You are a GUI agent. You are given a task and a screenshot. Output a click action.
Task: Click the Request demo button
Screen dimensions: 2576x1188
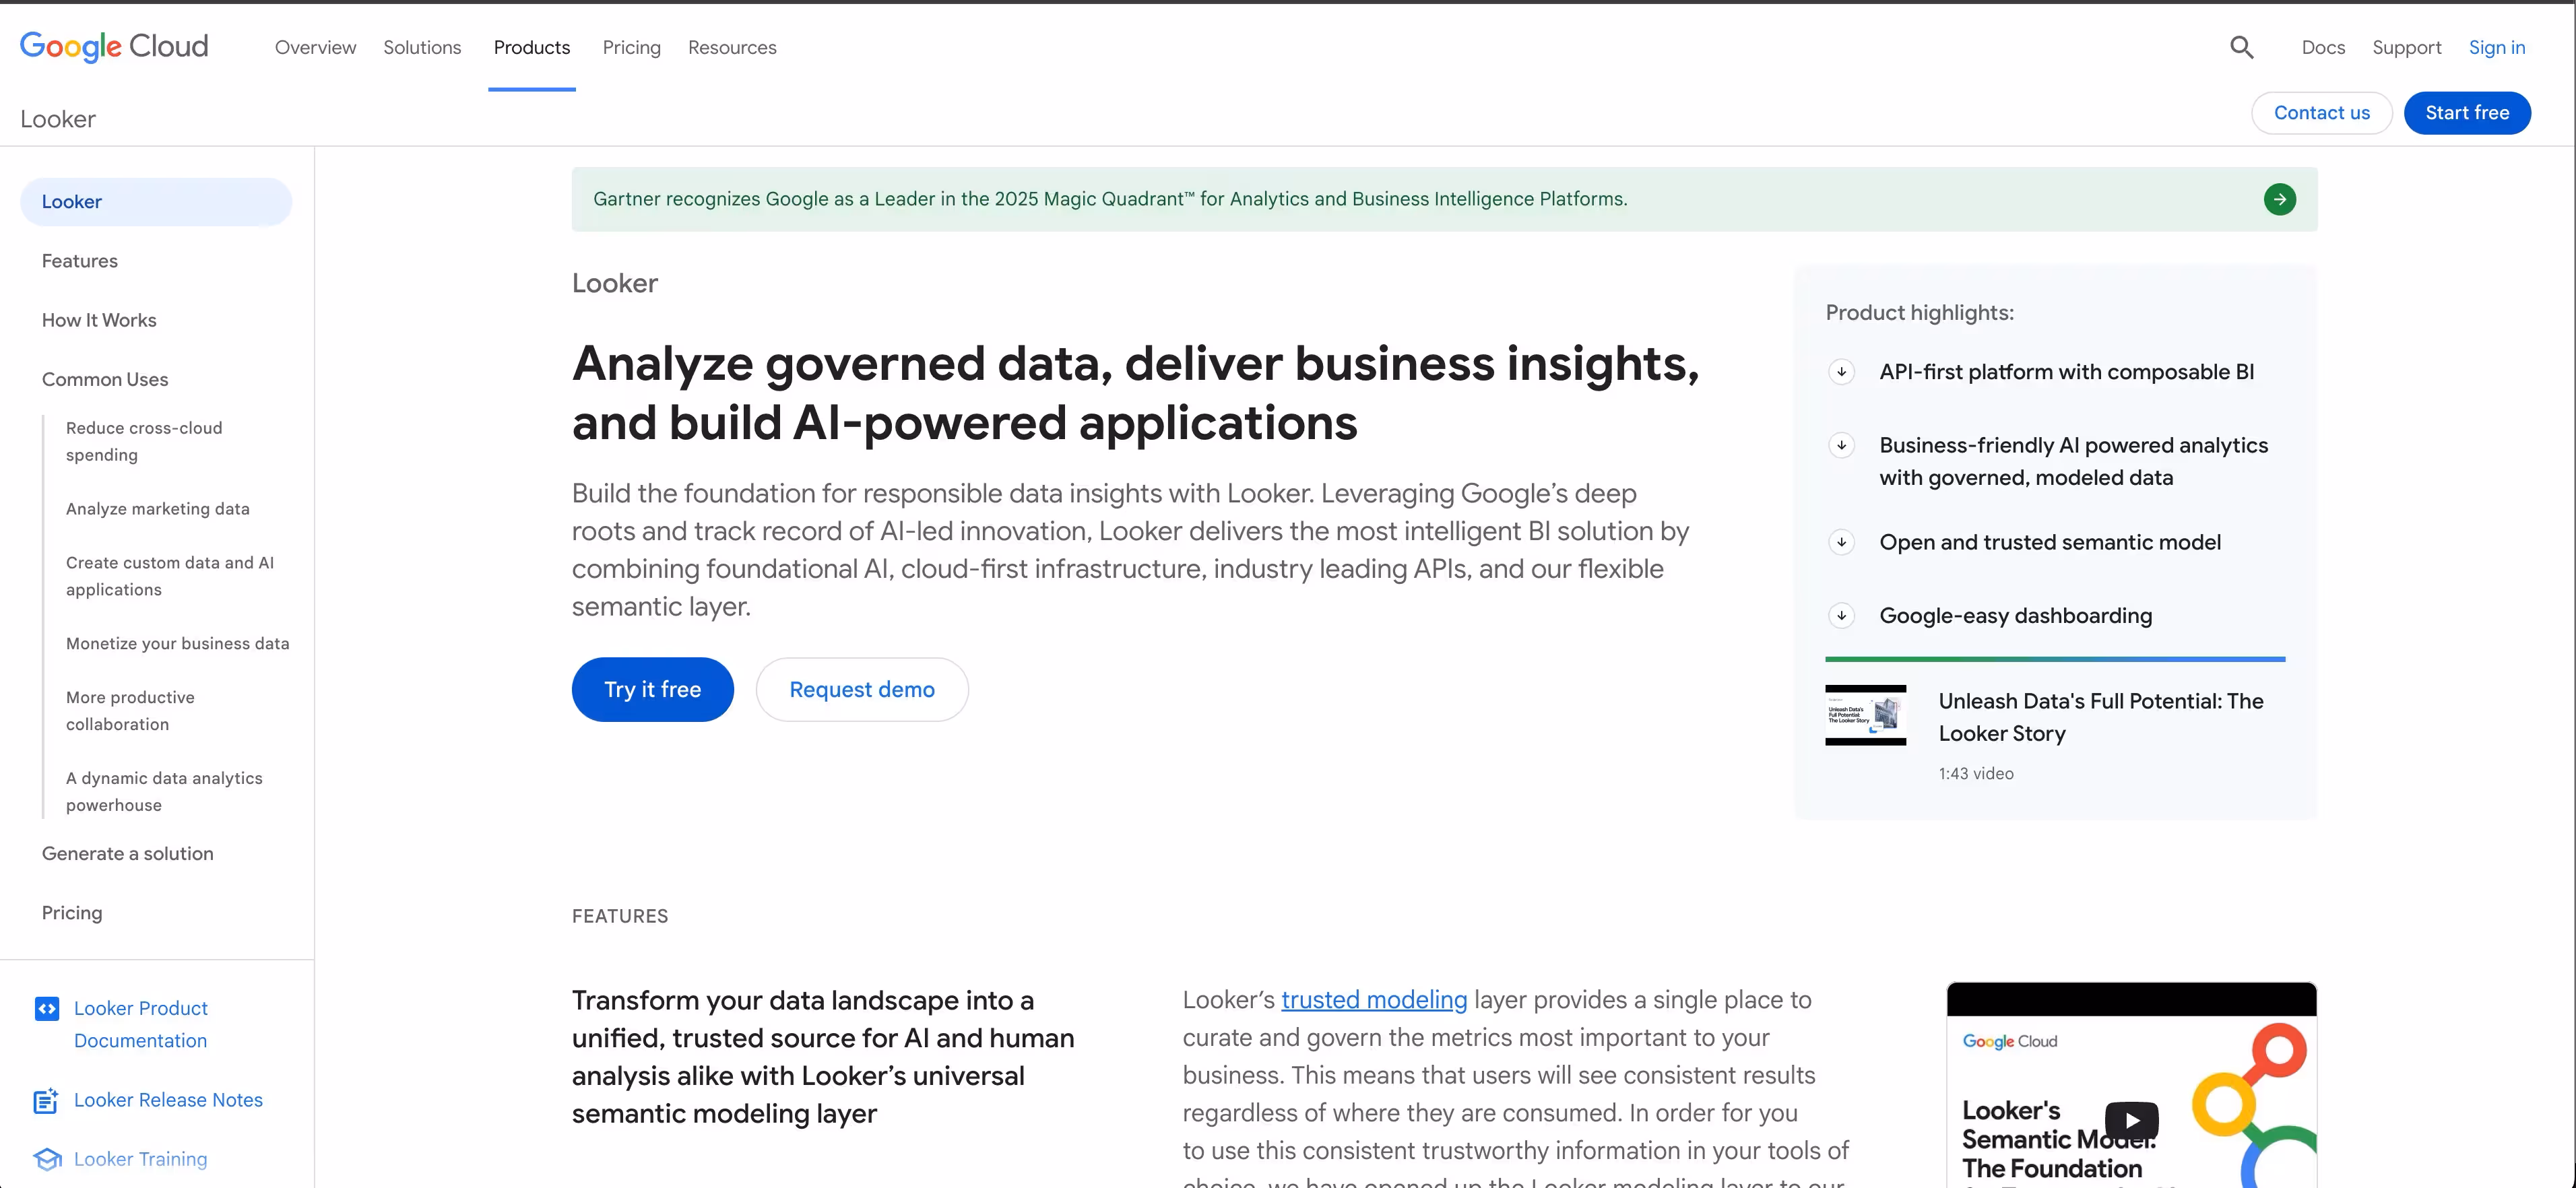click(861, 689)
